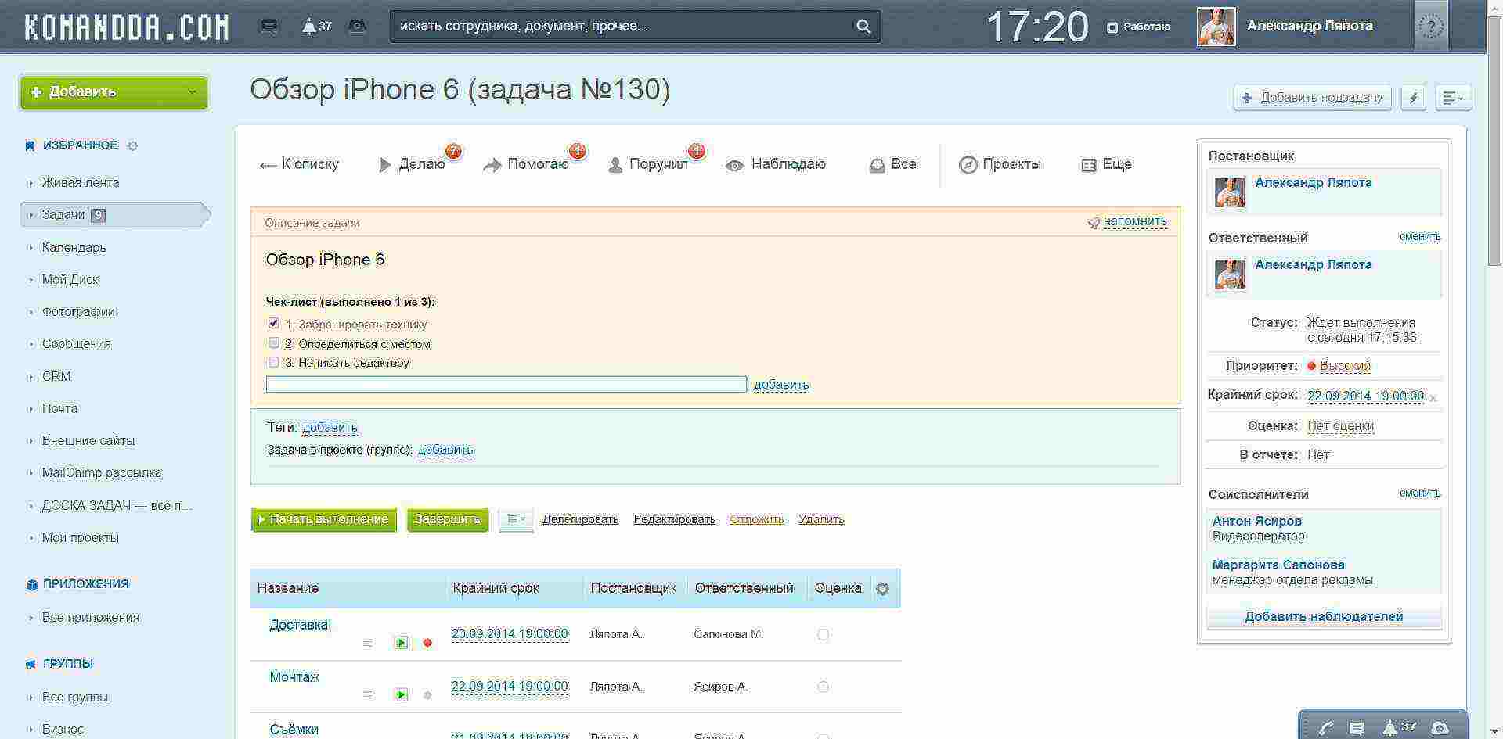Check checklist item 2 Определиться с местом
This screenshot has height=739, width=1503.
273,343
